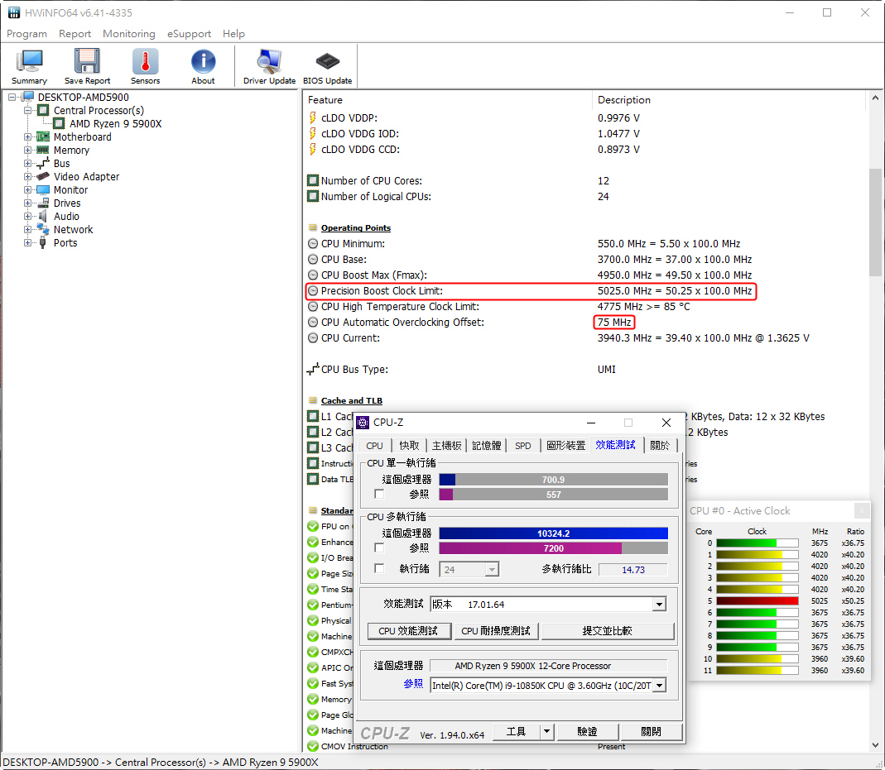Click the HWiNFO feature list scrollbar thumb

click(875, 222)
